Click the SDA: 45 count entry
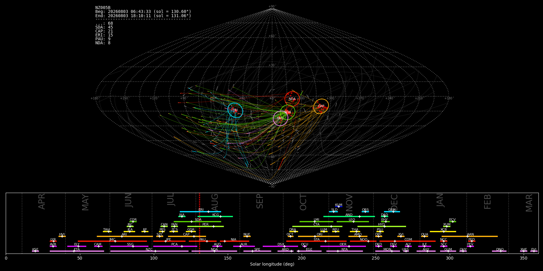 coord(104,27)
